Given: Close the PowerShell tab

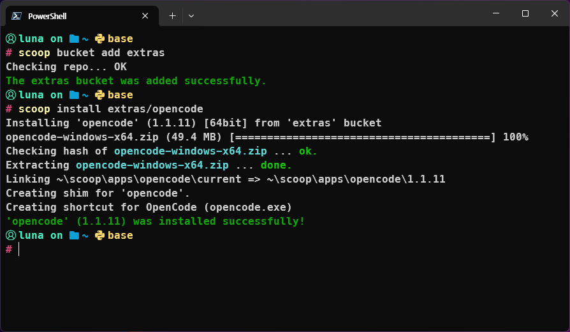Looking at the screenshot, I should point(145,16).
